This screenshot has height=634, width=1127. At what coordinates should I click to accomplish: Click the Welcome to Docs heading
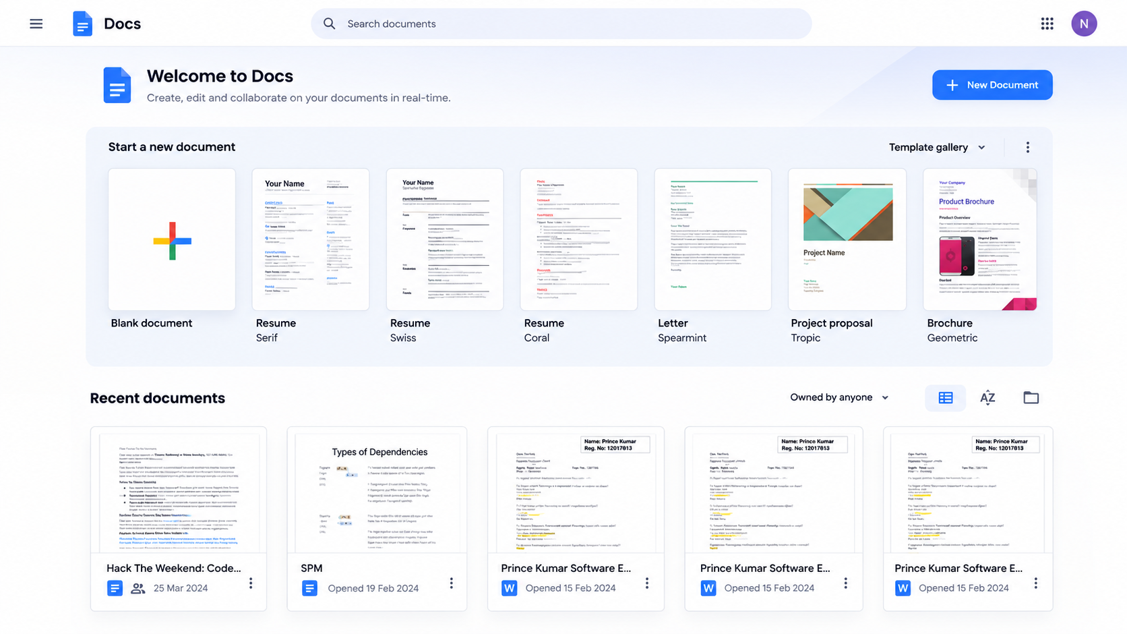tap(220, 76)
